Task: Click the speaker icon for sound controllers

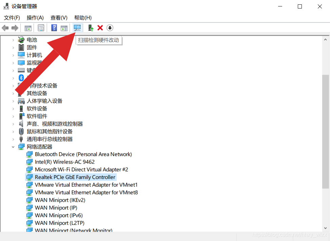Action: coord(21,124)
